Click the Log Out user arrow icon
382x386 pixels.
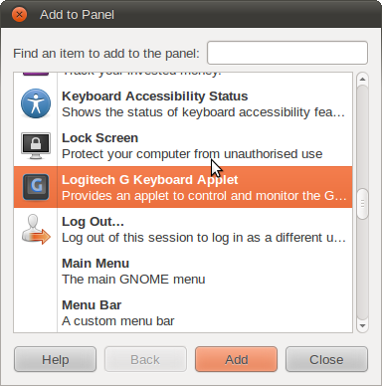[x=36, y=229]
